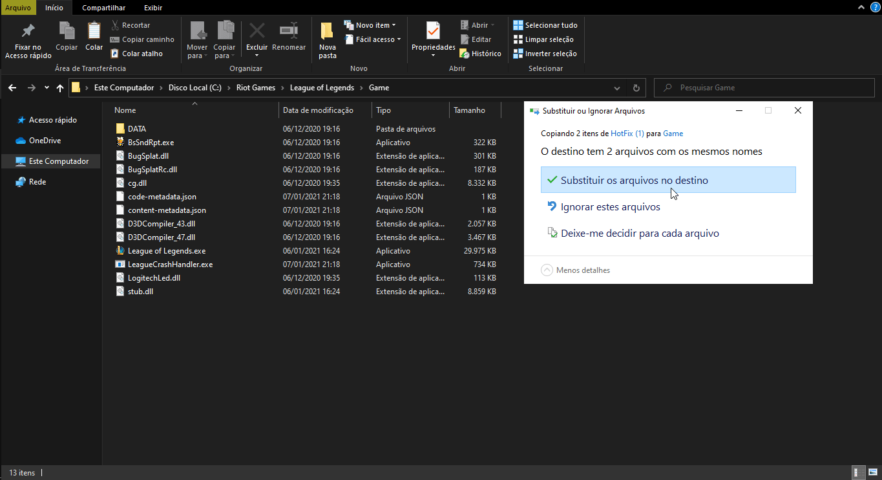
Task: Click Riot Games in the address bar
Action: point(256,88)
